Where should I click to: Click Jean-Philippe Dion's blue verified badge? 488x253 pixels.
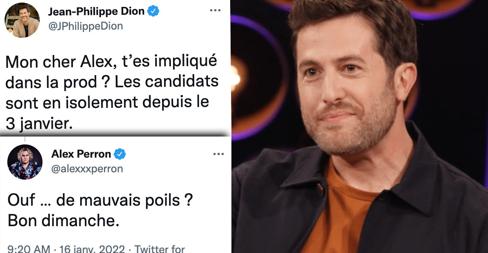click(x=153, y=11)
